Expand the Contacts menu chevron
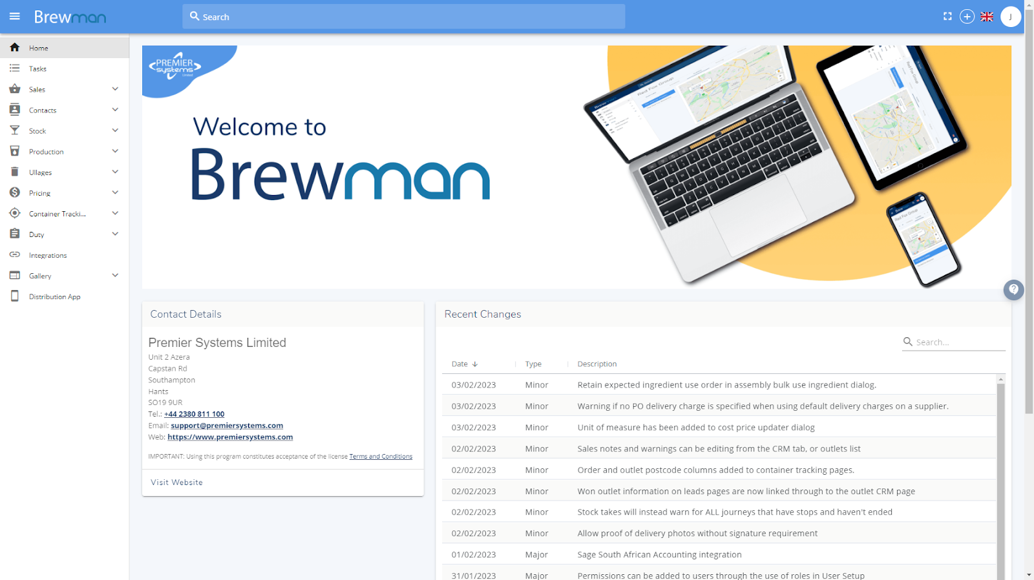Screen dimensions: 1034x580 tap(115, 110)
